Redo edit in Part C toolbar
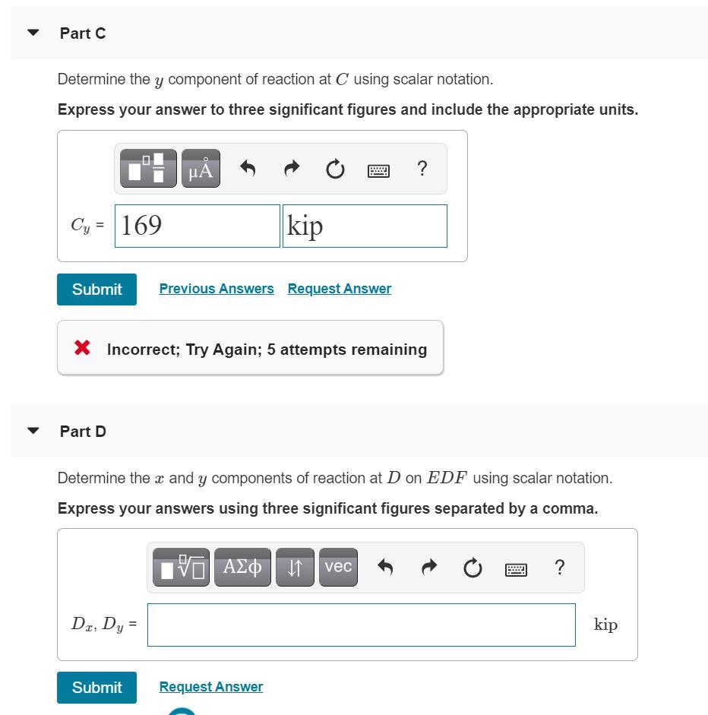Image resolution: width=708 pixels, height=715 pixels. tap(292, 168)
